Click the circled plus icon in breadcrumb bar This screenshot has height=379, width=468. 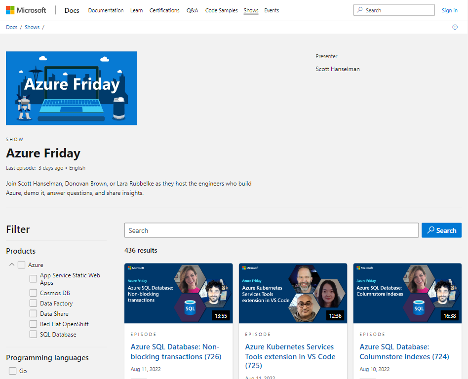455,27
